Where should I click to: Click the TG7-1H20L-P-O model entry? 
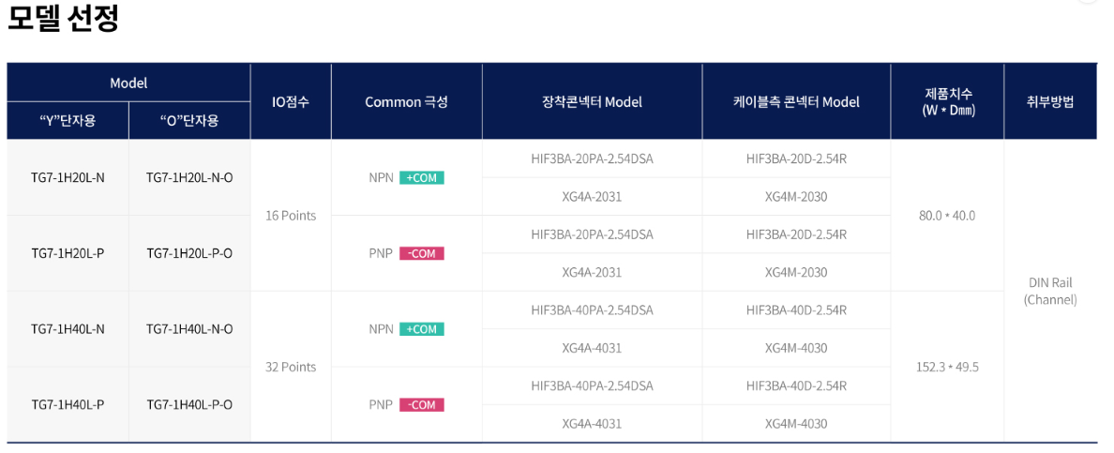point(189,253)
